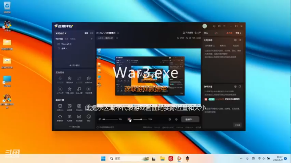Toggle the 英 input method indicator
This screenshot has width=291, height=163.
tap(253, 158)
